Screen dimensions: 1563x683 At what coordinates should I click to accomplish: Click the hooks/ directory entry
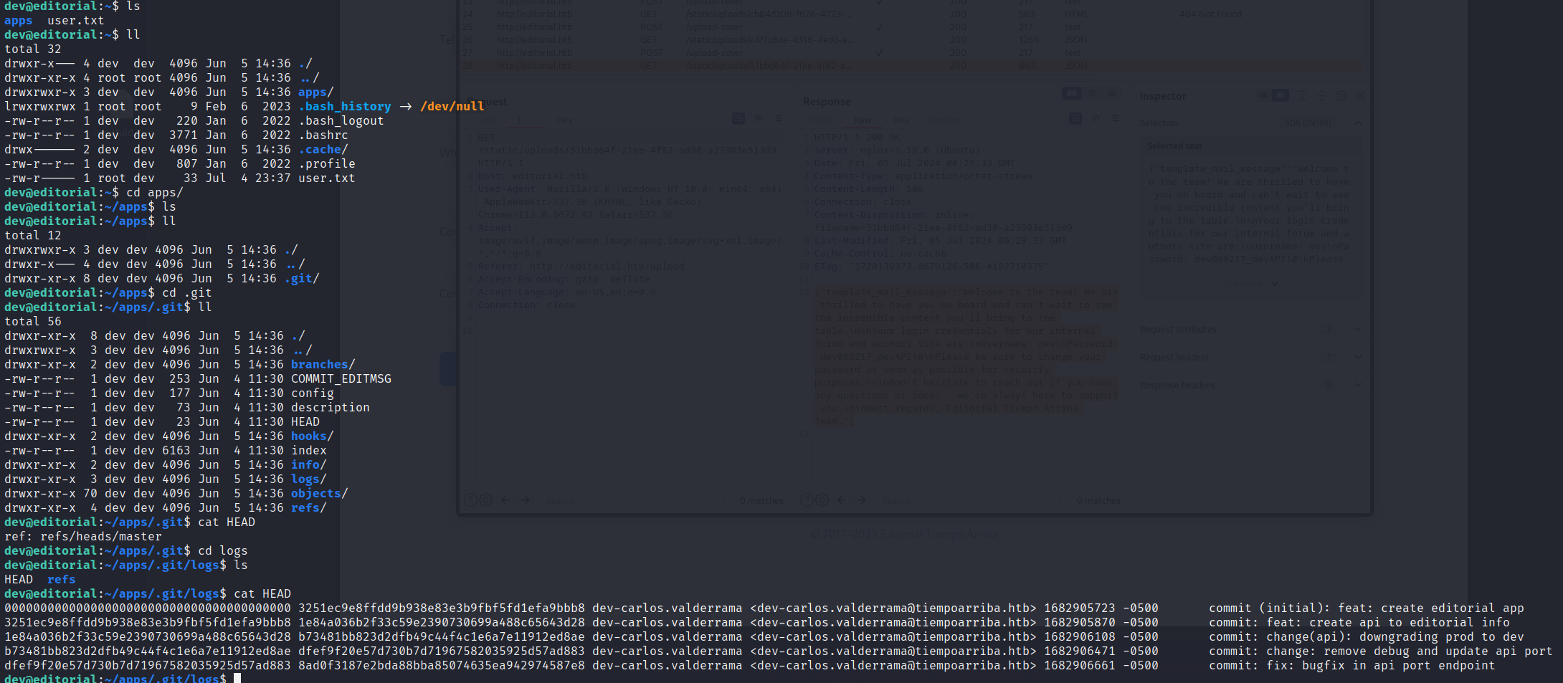click(313, 436)
